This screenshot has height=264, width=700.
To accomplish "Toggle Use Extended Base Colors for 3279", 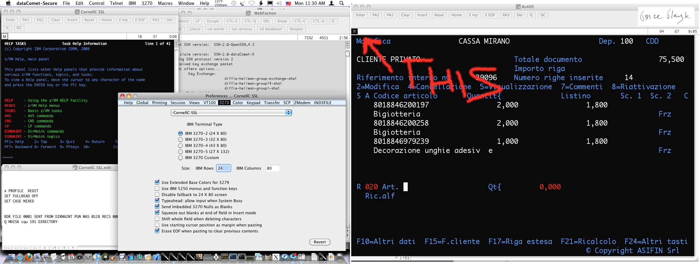I will click(157, 182).
